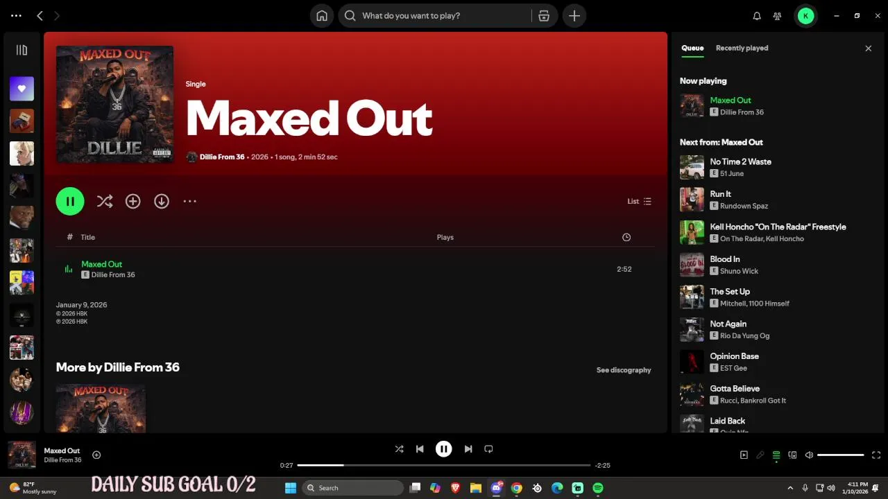This screenshot has height=499, width=888.
Task: Switch to the Queue tab
Action: [692, 48]
